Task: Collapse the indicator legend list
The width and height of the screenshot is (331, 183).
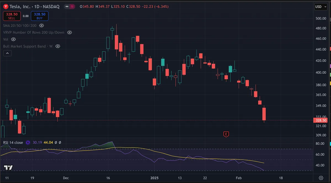Action: [x=7, y=53]
